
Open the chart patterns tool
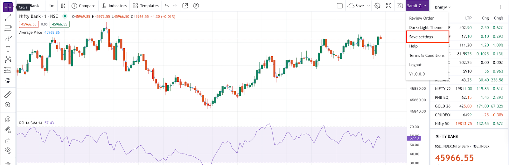8,59
